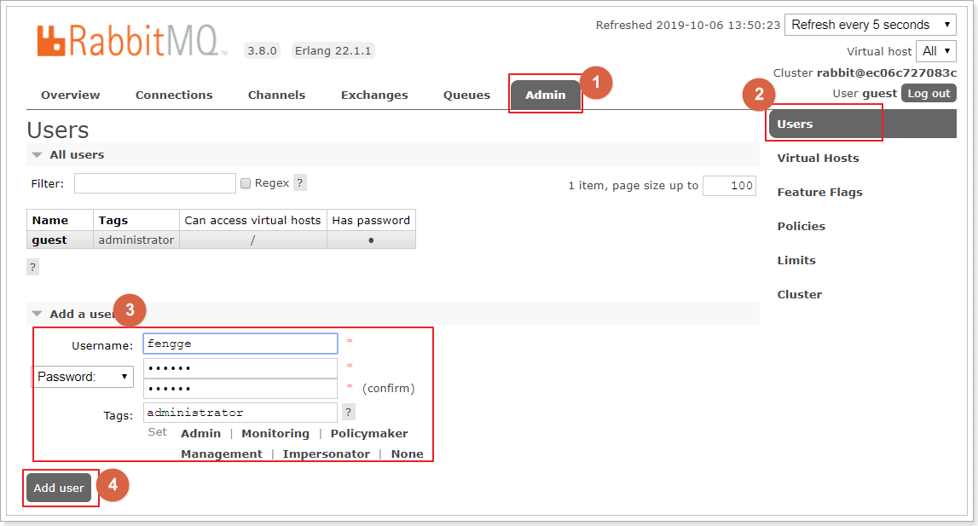Go to the Exchanges tab

pyautogui.click(x=374, y=95)
